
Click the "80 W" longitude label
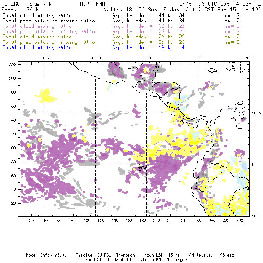(x=198, y=58)
